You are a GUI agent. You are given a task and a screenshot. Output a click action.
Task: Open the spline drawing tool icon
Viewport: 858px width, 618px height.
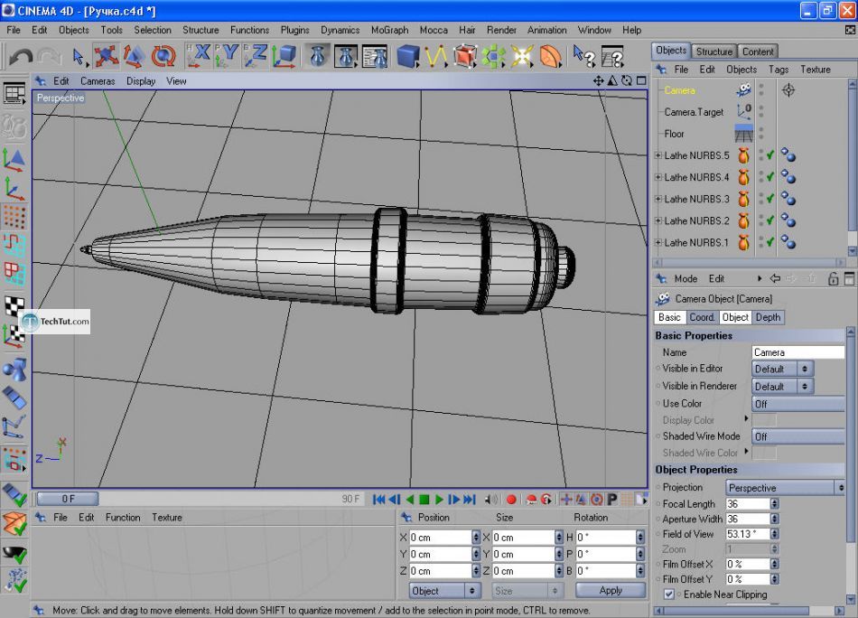[x=436, y=56]
